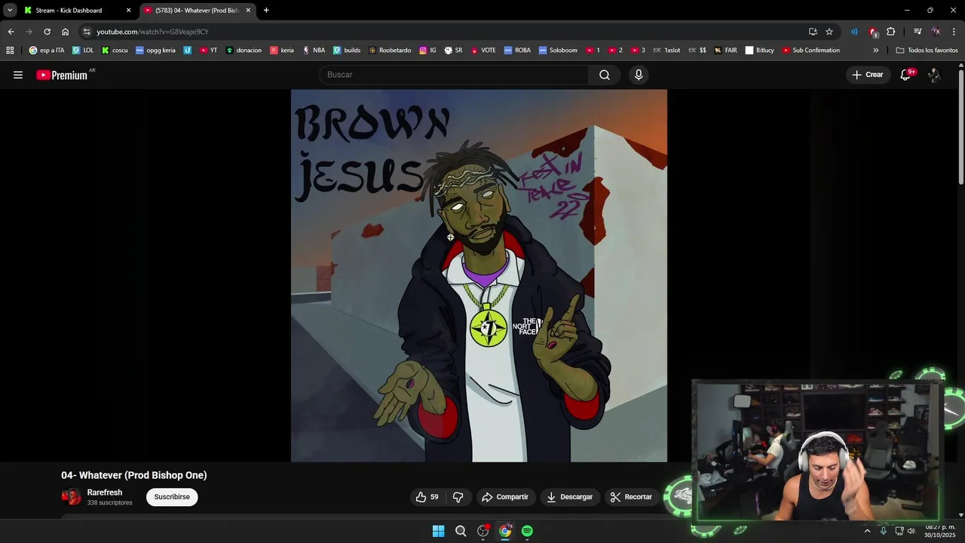Expand the tab search dropdown
Screen dimensions: 965x543
[10, 11]
